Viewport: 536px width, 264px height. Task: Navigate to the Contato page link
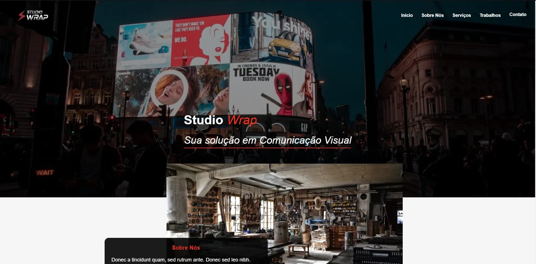click(518, 14)
